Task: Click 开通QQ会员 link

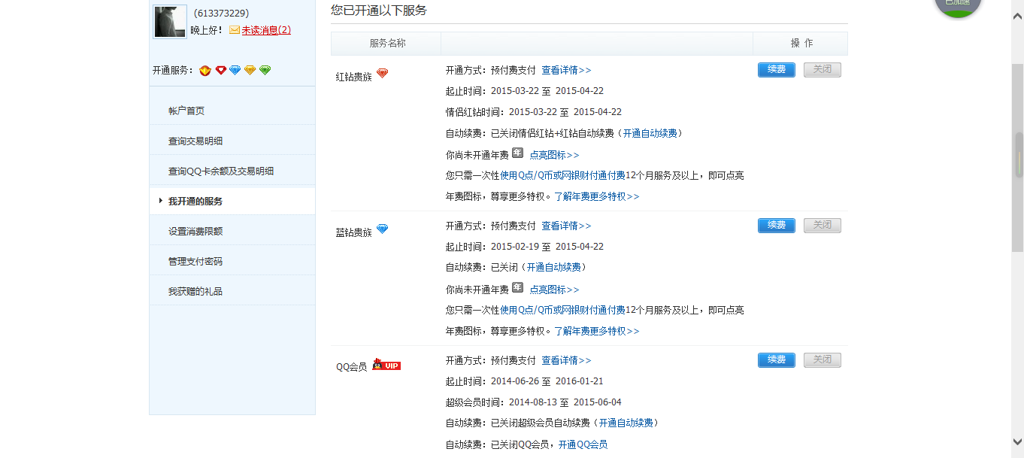Action: pyautogui.click(x=583, y=444)
